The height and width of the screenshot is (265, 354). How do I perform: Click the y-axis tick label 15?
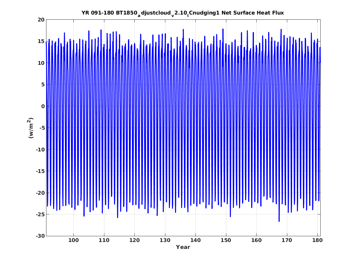coord(41,41)
